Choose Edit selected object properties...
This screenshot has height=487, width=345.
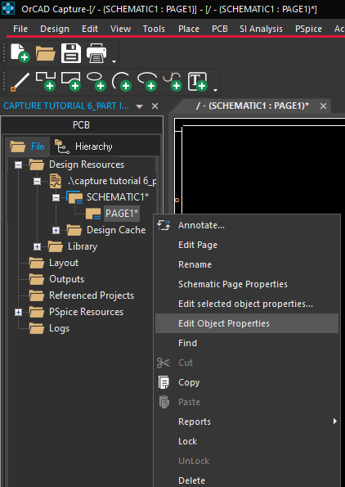(247, 304)
